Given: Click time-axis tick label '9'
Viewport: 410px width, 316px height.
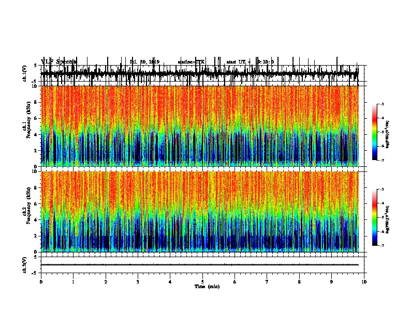Looking at the screenshot, I should click(x=331, y=281).
